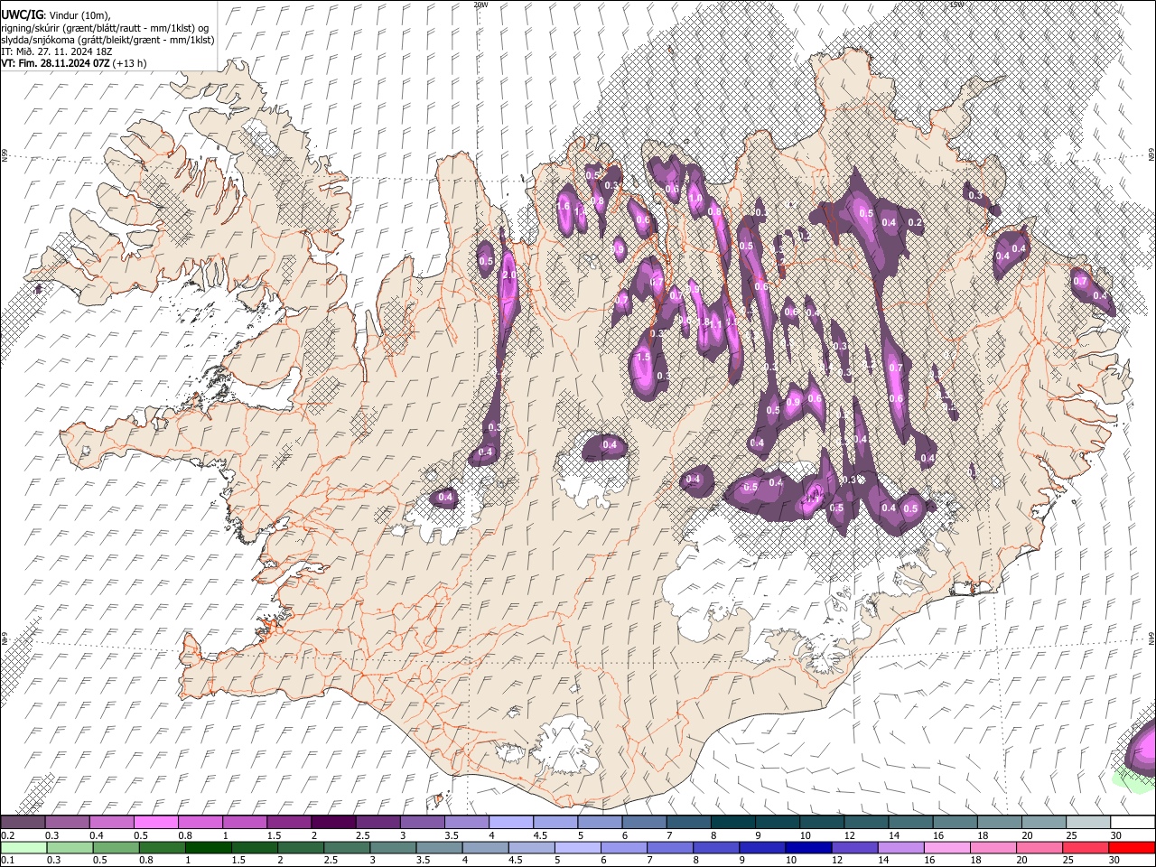
Task: Click the '15W' longitude label at map top
Action: 956,5
